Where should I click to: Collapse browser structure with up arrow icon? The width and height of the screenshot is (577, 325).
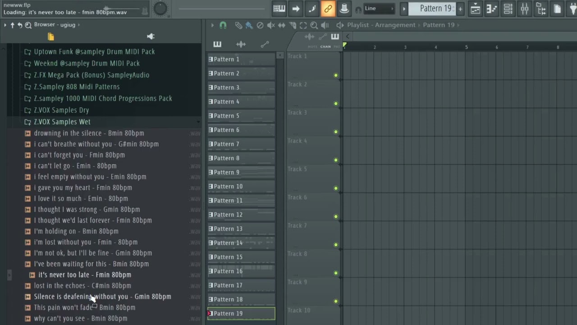tap(13, 25)
